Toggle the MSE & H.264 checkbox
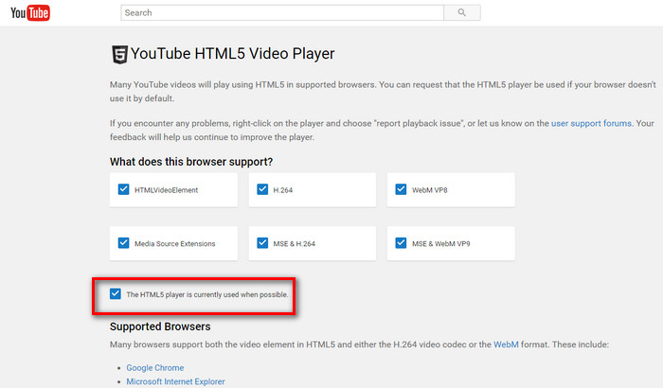663x388 pixels. point(262,242)
